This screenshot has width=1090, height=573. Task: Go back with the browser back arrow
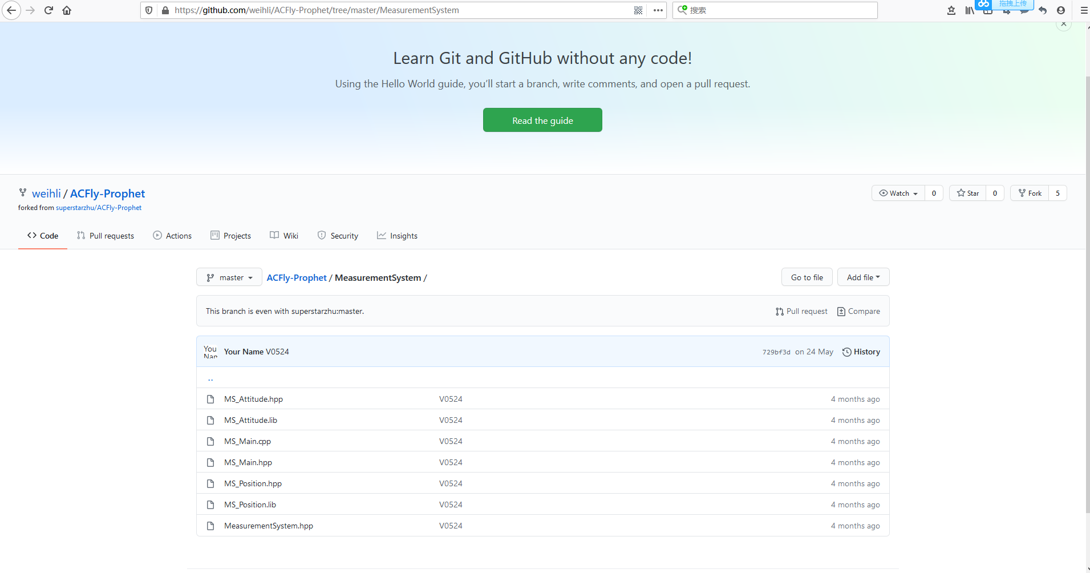pyautogui.click(x=11, y=10)
